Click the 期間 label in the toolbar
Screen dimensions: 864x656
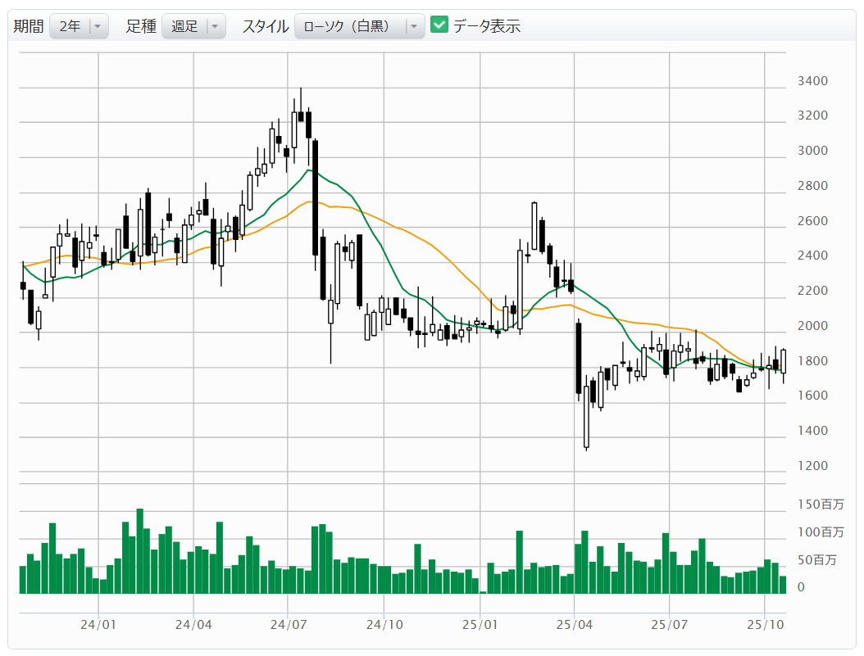[x=29, y=26]
